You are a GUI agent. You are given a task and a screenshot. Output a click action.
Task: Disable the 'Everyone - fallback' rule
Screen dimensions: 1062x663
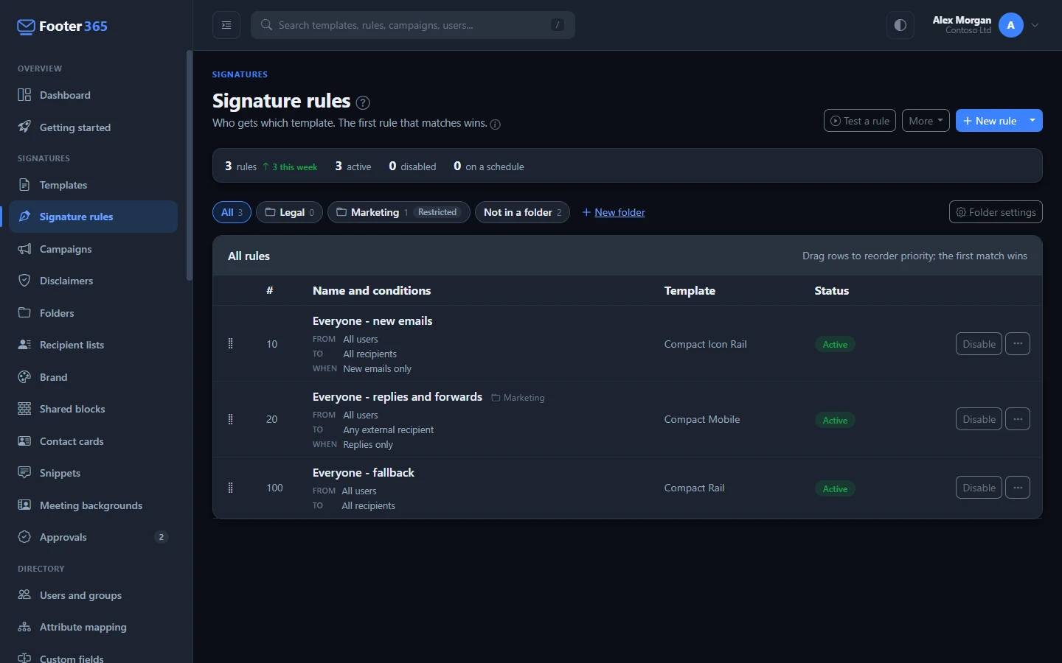point(979,488)
